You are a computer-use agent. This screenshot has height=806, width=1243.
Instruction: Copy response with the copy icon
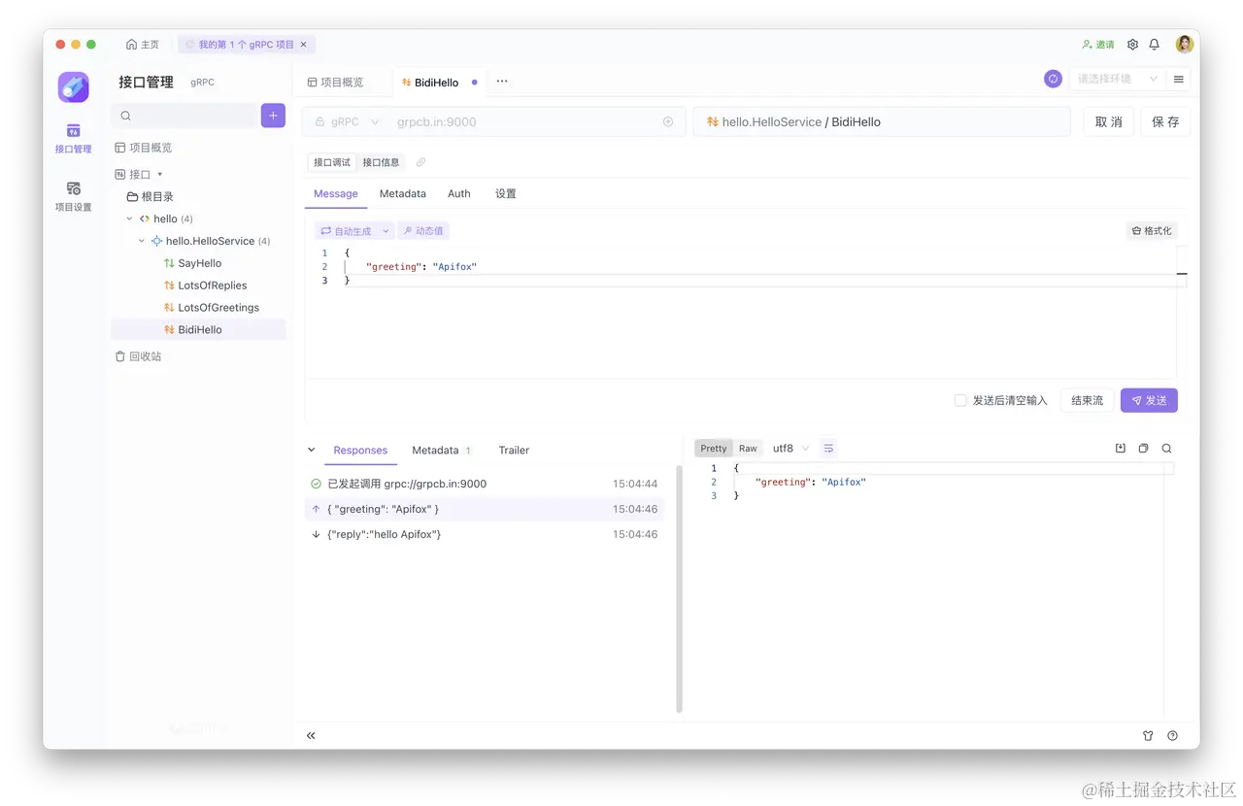(1144, 448)
